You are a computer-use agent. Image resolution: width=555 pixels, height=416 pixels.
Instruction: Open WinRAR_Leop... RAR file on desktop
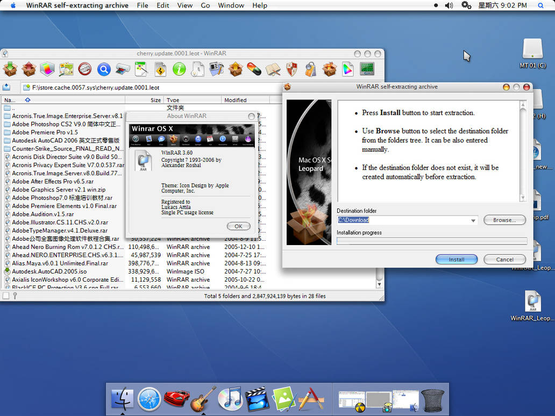click(532, 306)
